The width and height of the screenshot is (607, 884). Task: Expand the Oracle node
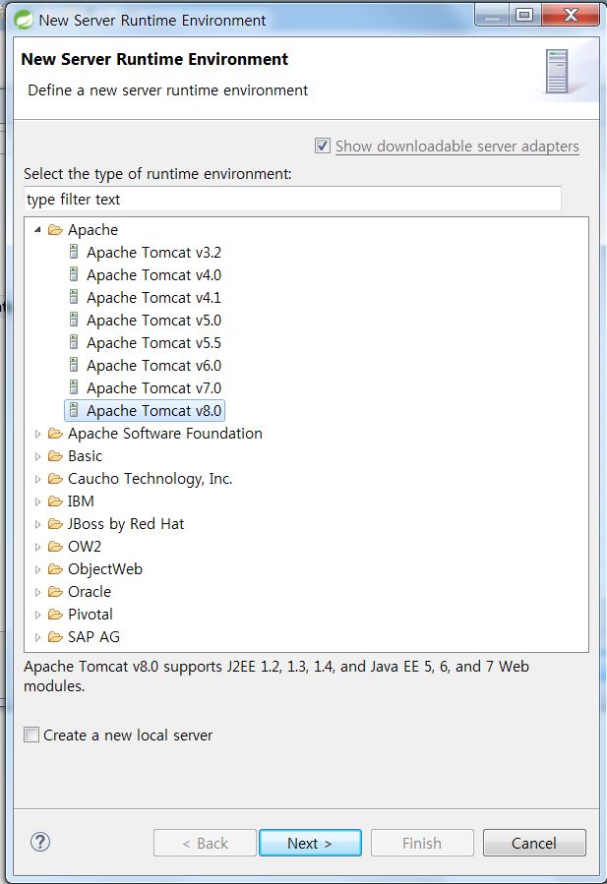[x=37, y=592]
